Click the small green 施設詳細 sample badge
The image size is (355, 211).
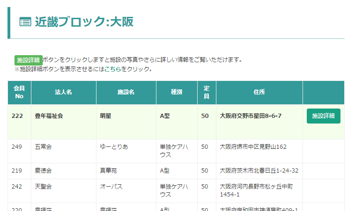pyautogui.click(x=28, y=60)
